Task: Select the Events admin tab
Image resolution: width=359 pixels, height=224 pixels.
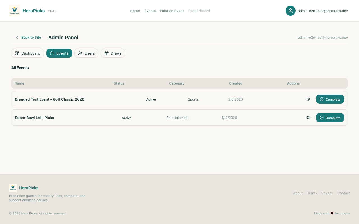Action: pyautogui.click(x=59, y=53)
